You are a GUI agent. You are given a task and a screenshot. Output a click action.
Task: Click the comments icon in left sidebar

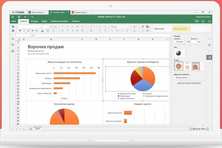13,45
